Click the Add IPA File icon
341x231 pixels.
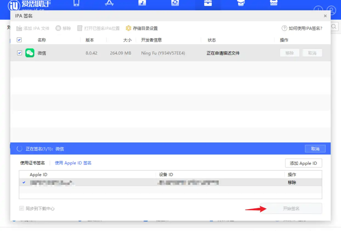click(x=19, y=28)
